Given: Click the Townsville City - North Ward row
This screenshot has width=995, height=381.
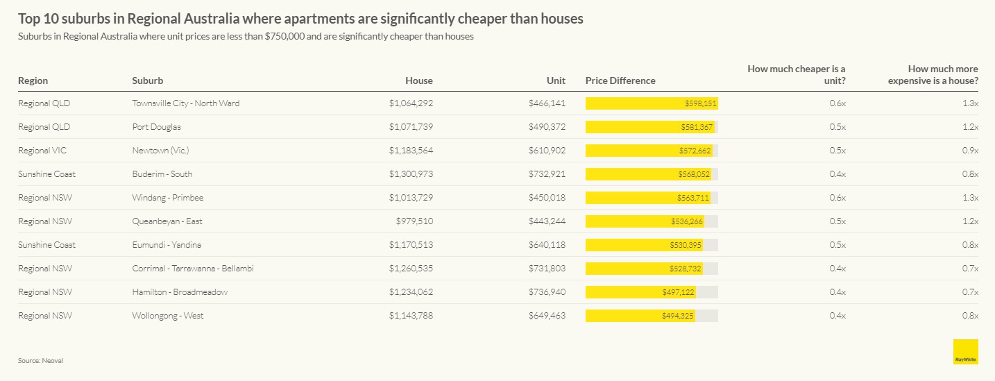Looking at the screenshot, I should (185, 103).
